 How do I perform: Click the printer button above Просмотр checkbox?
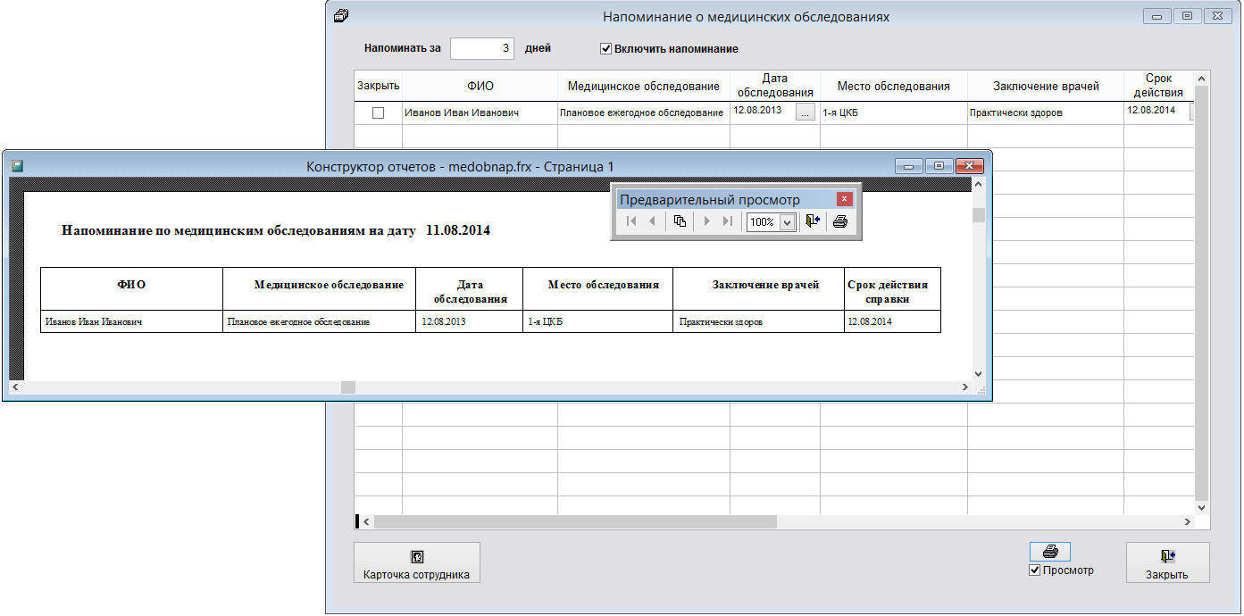pyautogui.click(x=1050, y=552)
